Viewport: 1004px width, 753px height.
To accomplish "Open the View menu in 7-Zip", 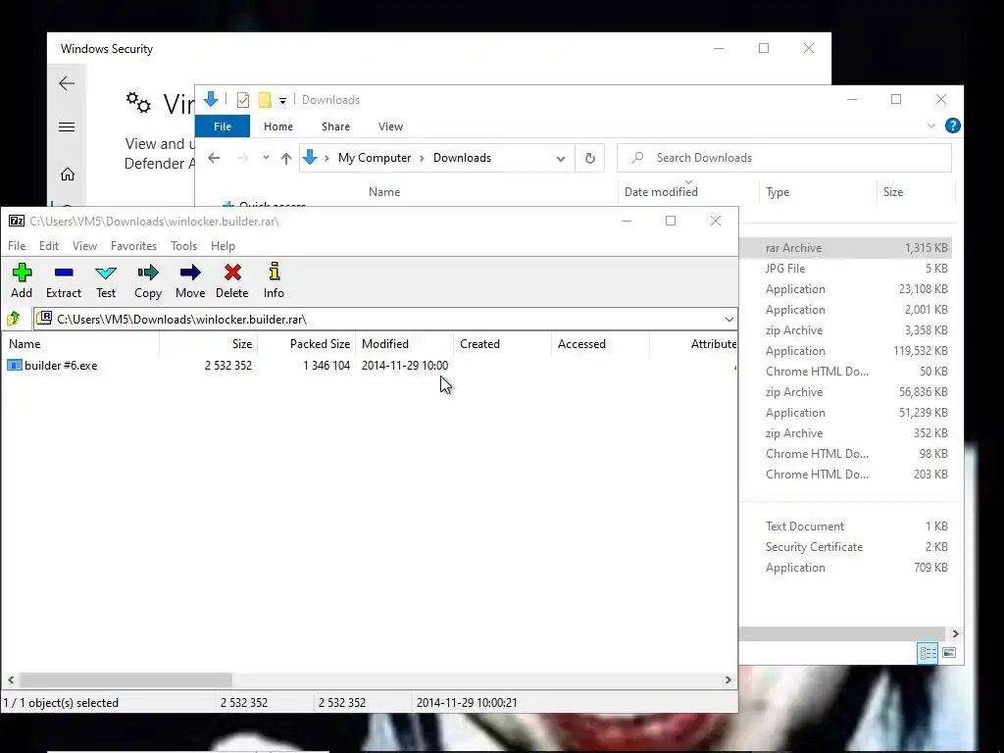I will click(84, 246).
